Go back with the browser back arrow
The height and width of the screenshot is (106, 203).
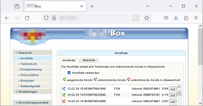(7, 18)
